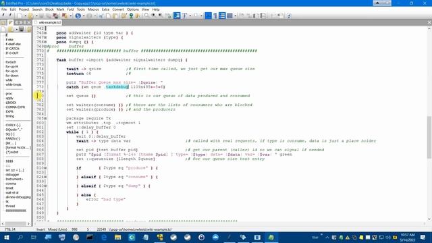This screenshot has width=432, height=243.
Task: Select the 'thread' clip in side panel
Action: click(x=10, y=206)
